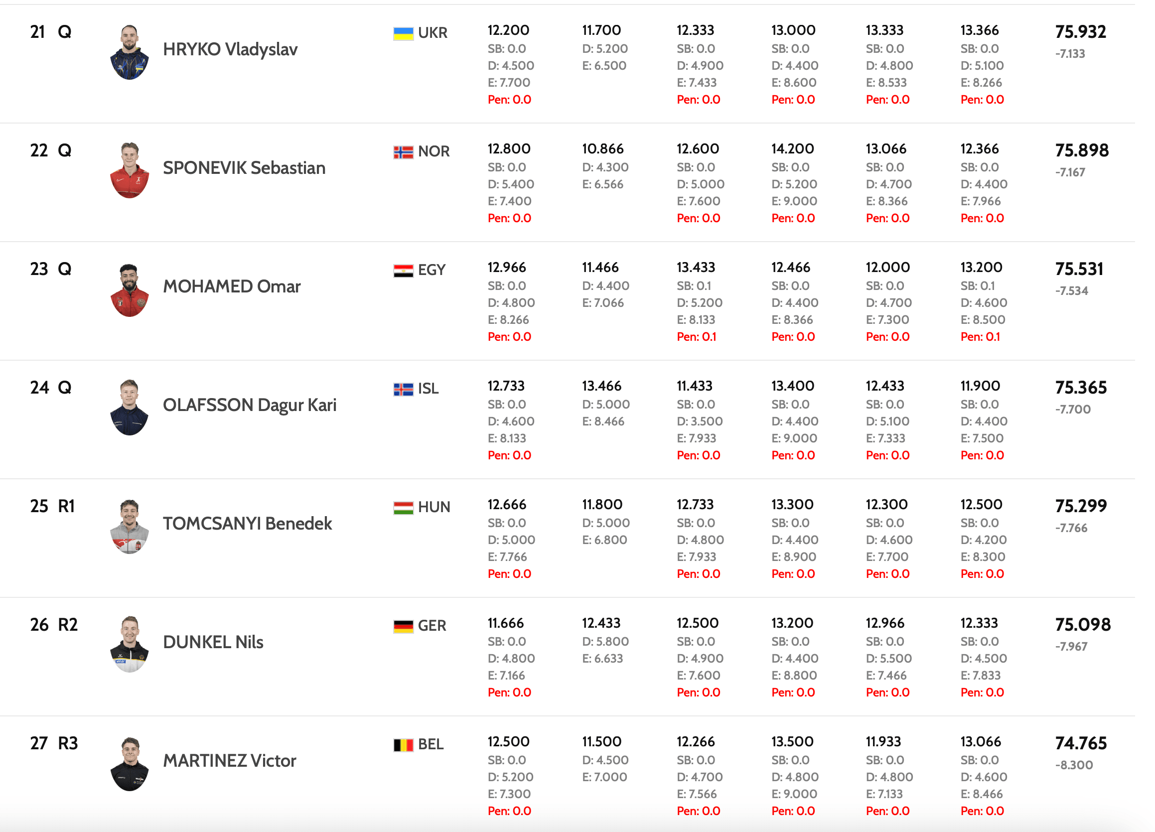Open the TOMCSANYI Benedek name link

click(x=248, y=524)
